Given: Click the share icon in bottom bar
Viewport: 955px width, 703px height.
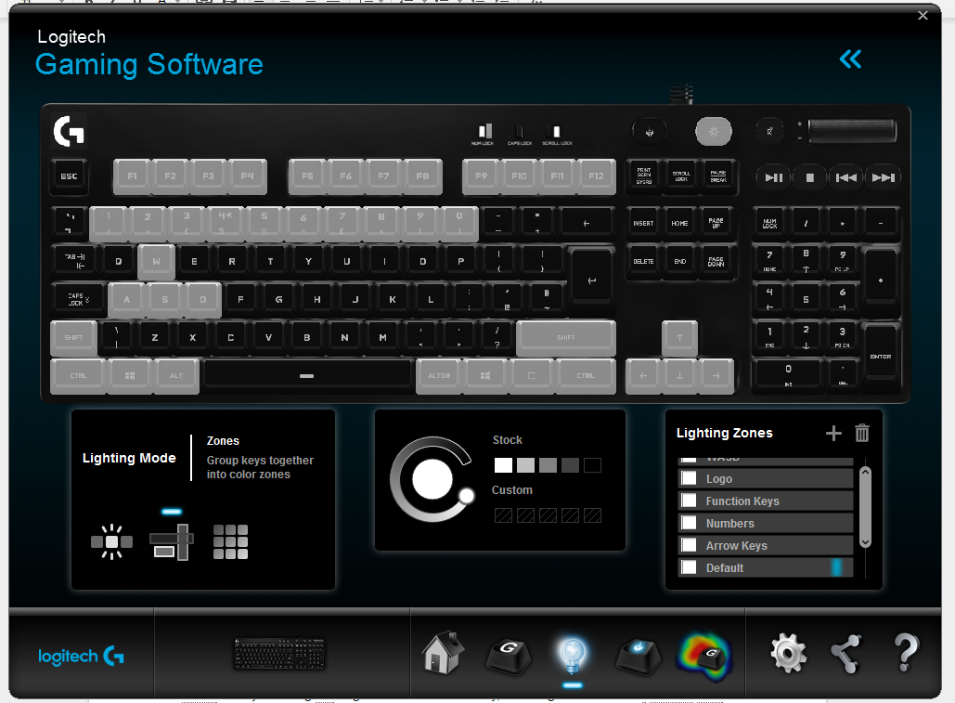Looking at the screenshot, I should [846, 654].
